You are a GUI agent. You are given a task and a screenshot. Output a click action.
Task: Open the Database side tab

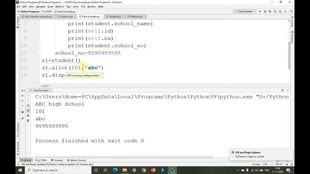[292, 37]
